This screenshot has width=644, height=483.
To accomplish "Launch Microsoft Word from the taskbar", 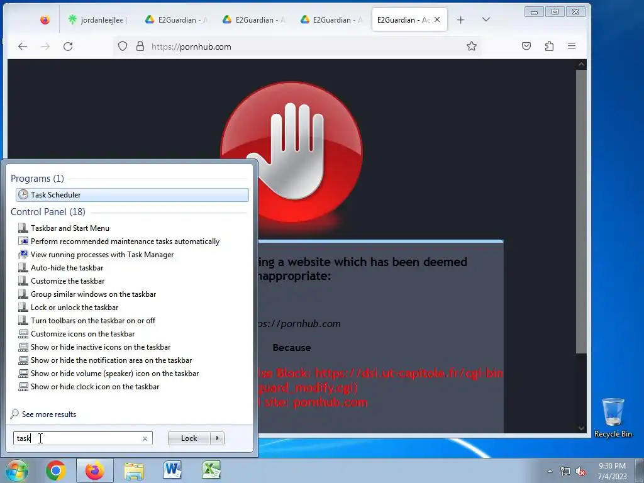I will click(172, 470).
